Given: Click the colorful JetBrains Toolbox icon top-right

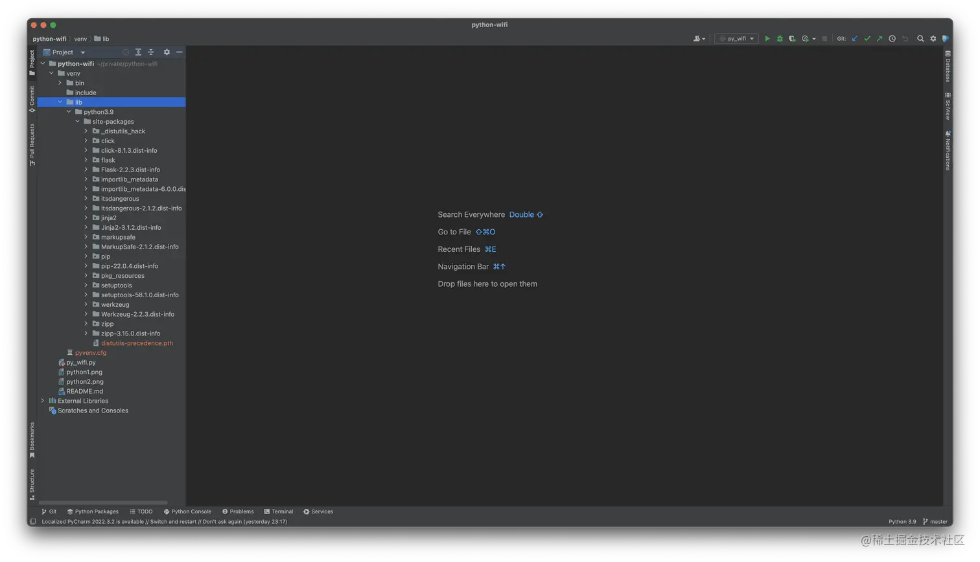Looking at the screenshot, I should point(946,39).
